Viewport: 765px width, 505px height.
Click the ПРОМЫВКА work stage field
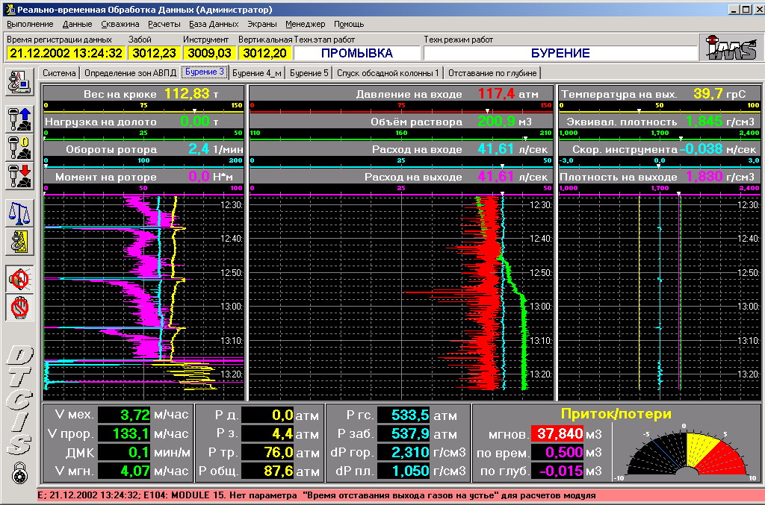pyautogui.click(x=357, y=53)
